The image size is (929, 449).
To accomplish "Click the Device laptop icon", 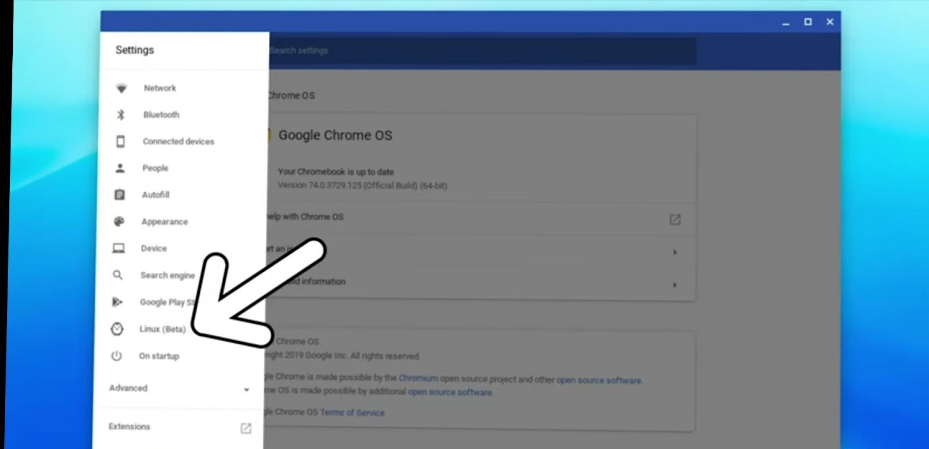I will [118, 248].
